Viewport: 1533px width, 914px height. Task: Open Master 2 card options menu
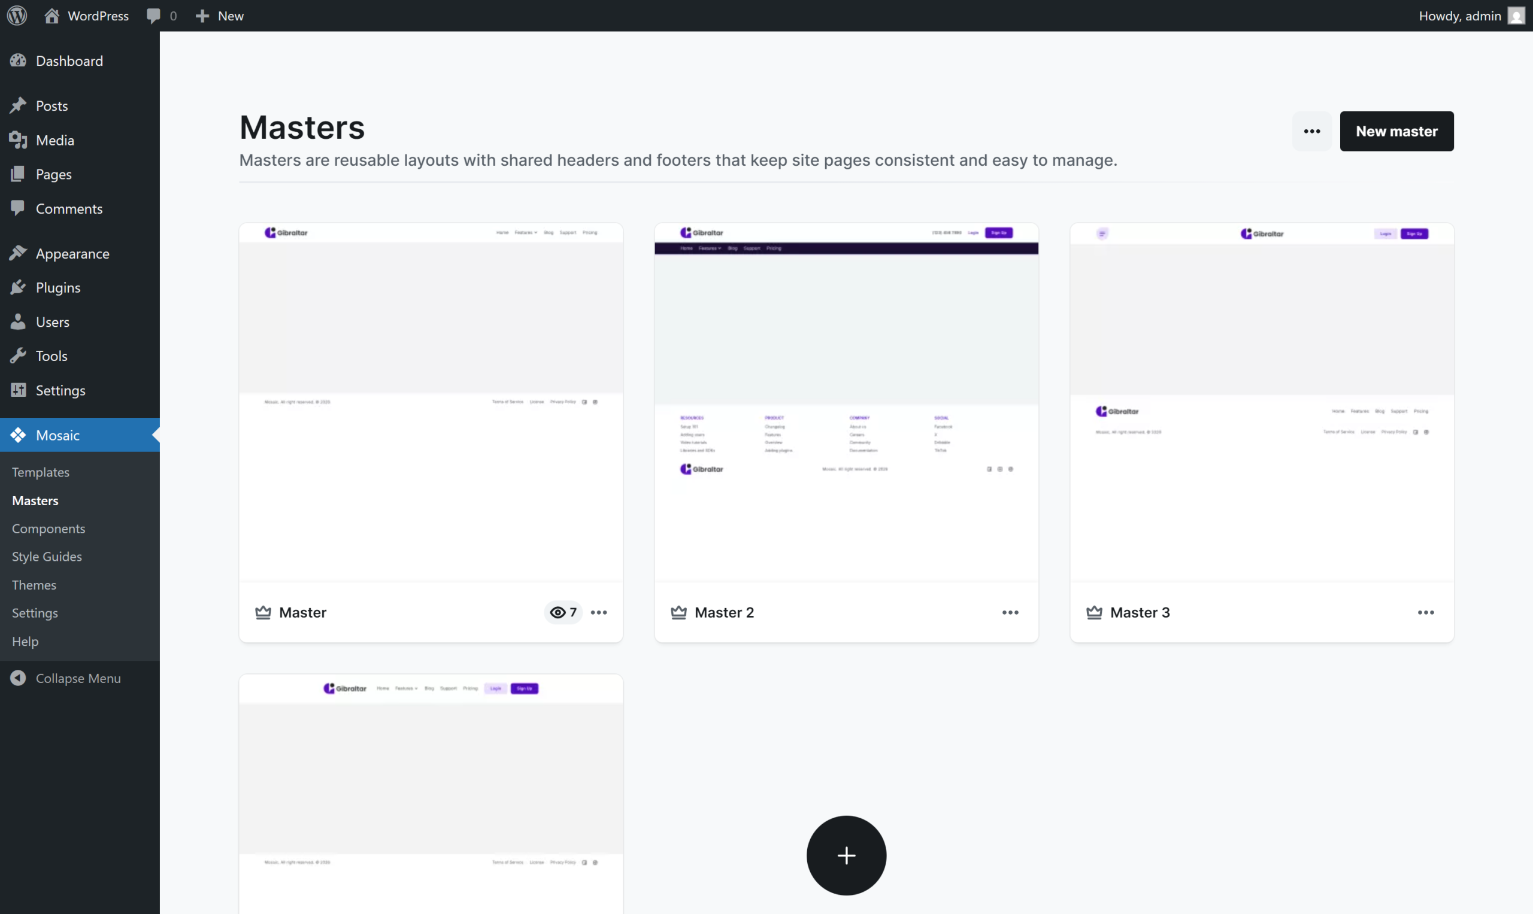click(x=1010, y=612)
